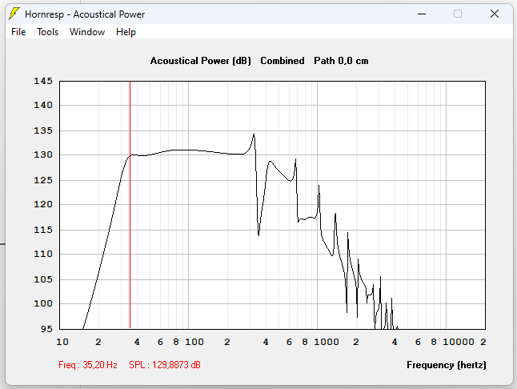
Task: Click the greyed-out maximize button
Action: click(458, 14)
